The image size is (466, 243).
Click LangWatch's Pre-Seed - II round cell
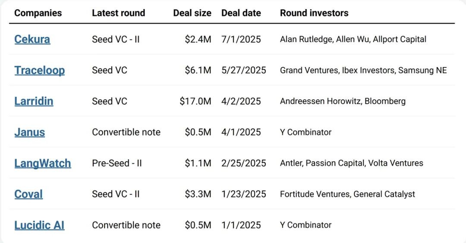click(116, 163)
